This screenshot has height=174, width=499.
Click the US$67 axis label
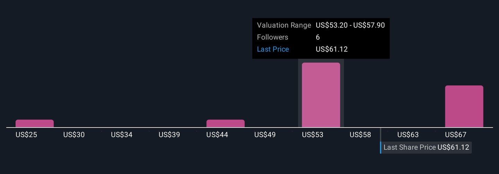tap(456, 135)
